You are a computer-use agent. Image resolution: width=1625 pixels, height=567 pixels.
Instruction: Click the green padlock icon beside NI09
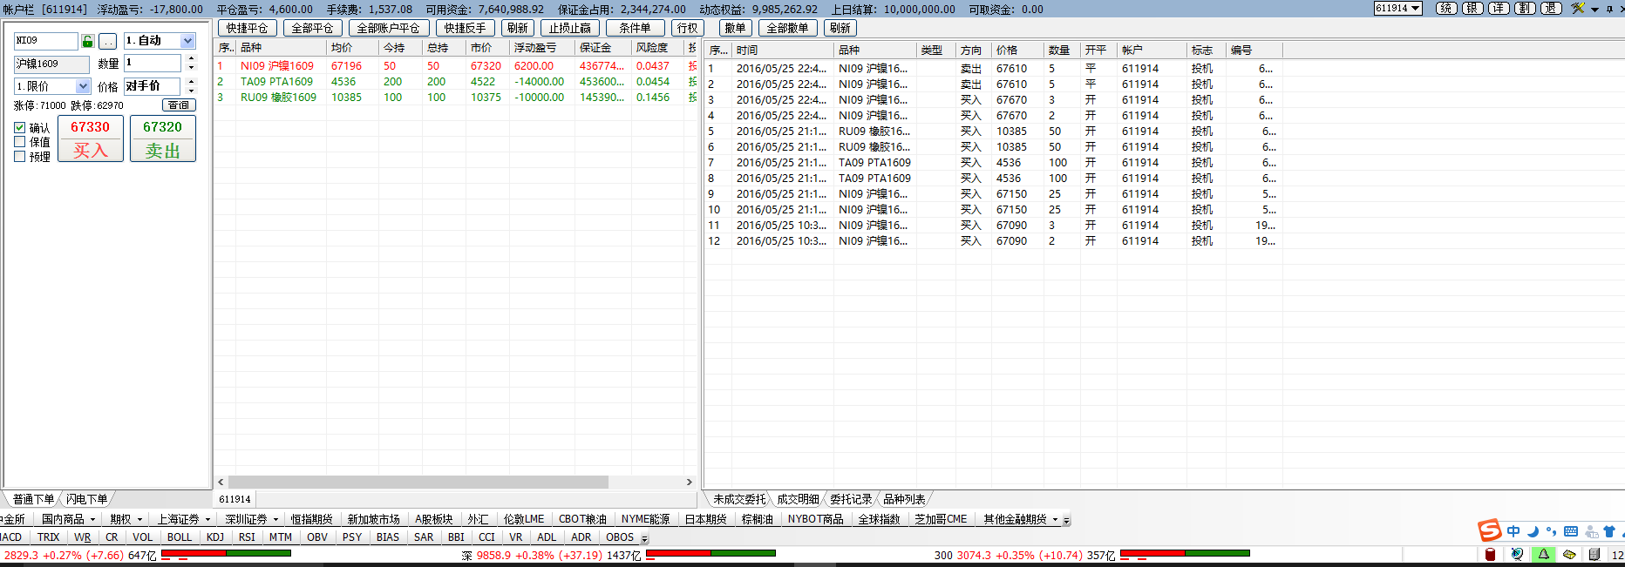[x=87, y=41]
